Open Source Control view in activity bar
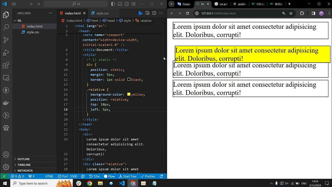 coord(6,40)
